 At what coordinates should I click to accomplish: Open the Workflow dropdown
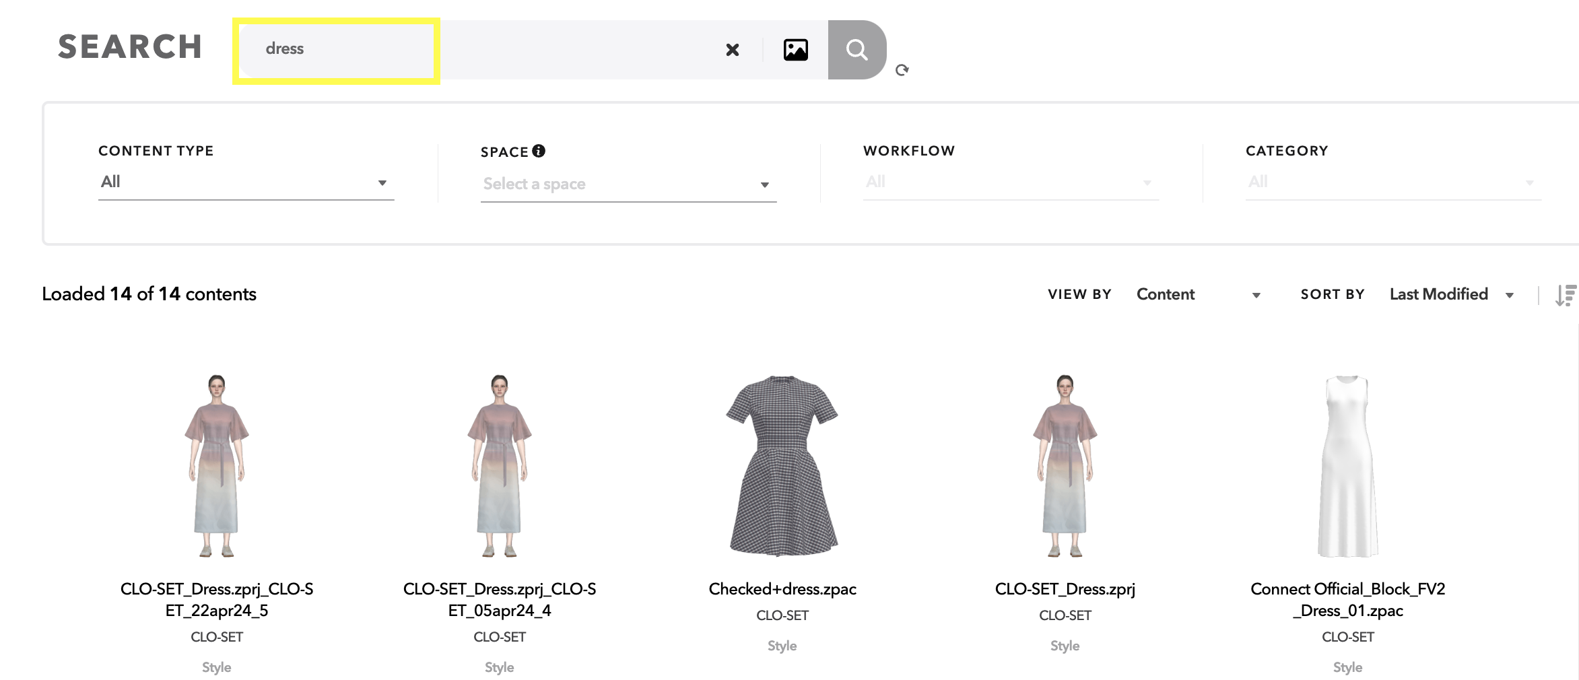[1011, 182]
